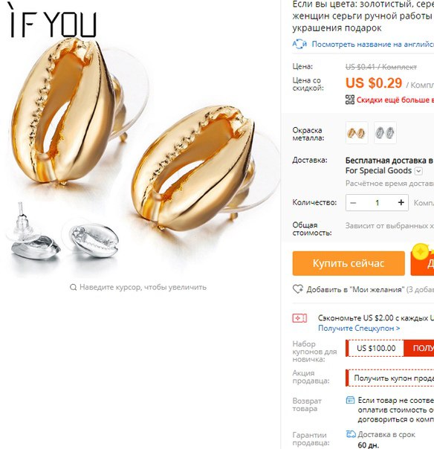The image size is (434, 449).
Task: Open shipping method dropdown arrow
Action: point(418,171)
